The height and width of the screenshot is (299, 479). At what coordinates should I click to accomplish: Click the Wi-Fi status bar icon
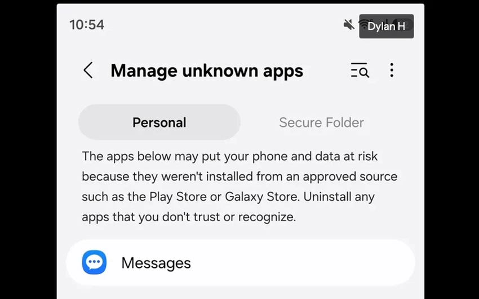363,24
